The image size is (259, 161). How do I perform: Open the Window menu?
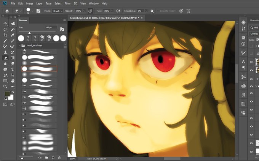pyautogui.click(x=94, y=3)
